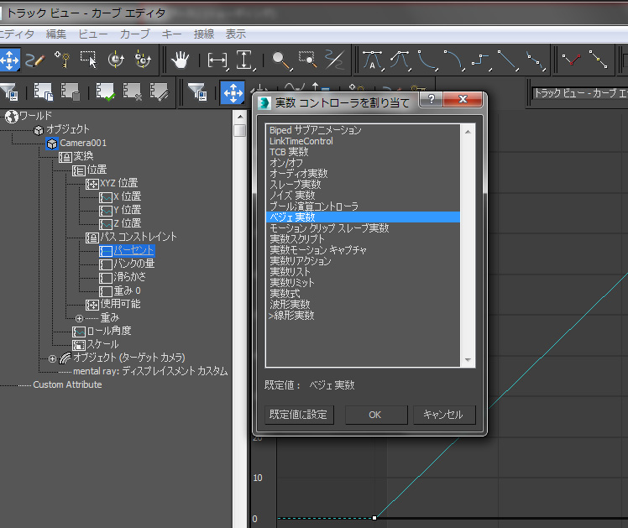This screenshot has width=628, height=528.
Task: Open the キー menu
Action: pos(172,34)
